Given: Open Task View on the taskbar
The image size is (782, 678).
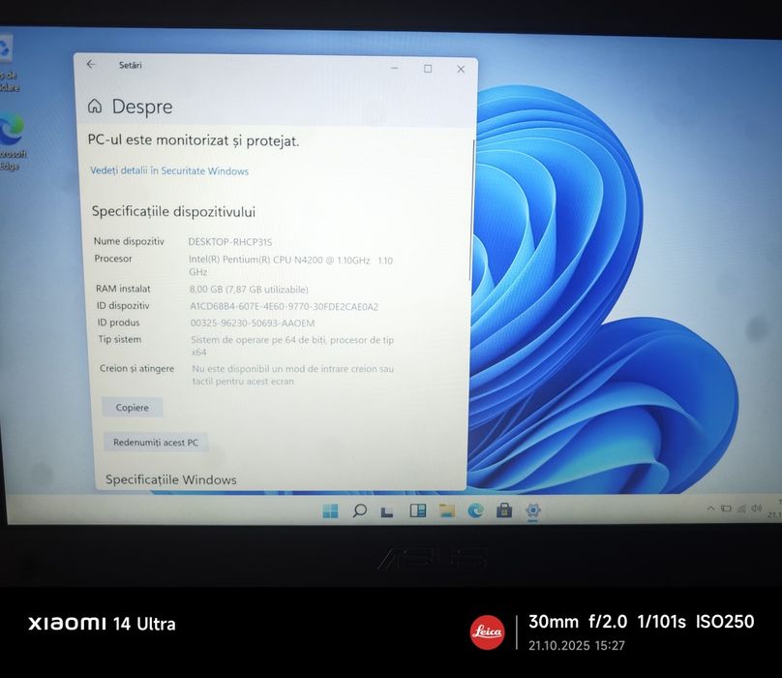Looking at the screenshot, I should 387,511.
